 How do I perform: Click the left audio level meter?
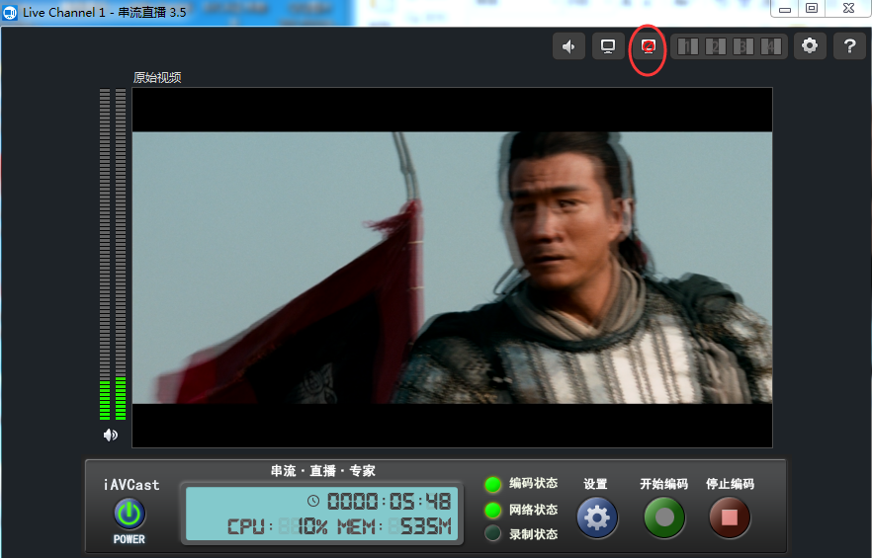(x=105, y=255)
